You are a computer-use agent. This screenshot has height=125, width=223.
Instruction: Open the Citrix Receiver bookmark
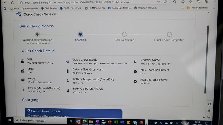49,8
